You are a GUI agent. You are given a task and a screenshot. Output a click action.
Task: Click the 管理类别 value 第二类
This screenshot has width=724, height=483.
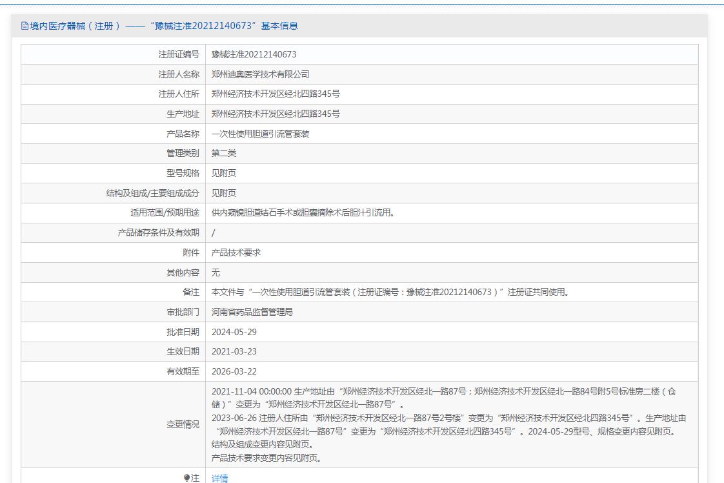coord(224,154)
